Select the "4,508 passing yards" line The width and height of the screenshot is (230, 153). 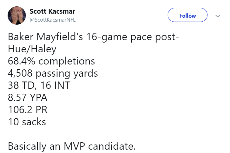[x=53, y=73]
